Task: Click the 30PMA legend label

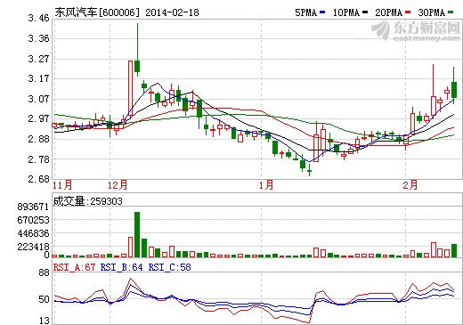Action: [x=432, y=12]
